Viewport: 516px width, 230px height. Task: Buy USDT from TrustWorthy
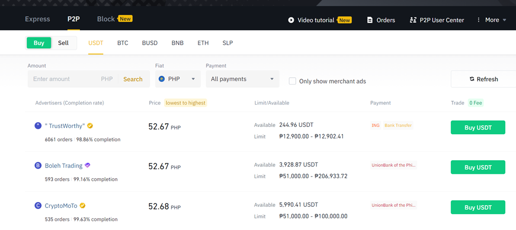478,127
